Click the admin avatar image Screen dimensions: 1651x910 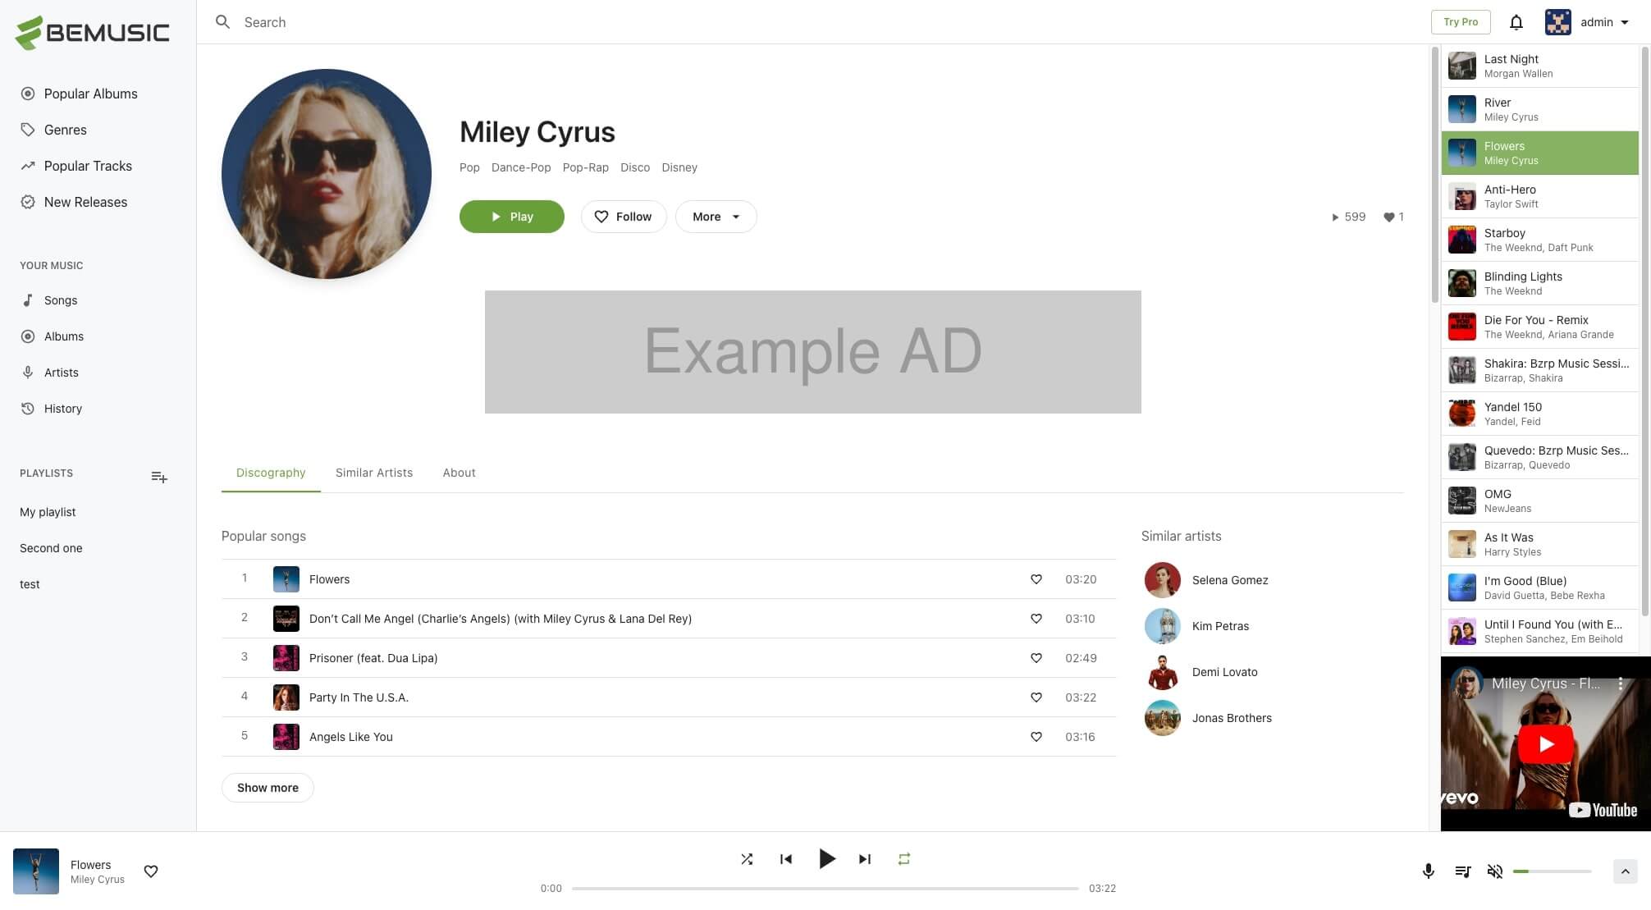(1557, 22)
